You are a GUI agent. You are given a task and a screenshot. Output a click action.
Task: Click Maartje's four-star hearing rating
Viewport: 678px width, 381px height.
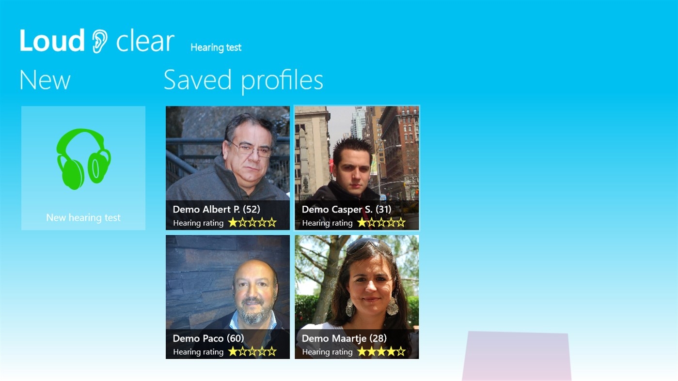[381, 351]
